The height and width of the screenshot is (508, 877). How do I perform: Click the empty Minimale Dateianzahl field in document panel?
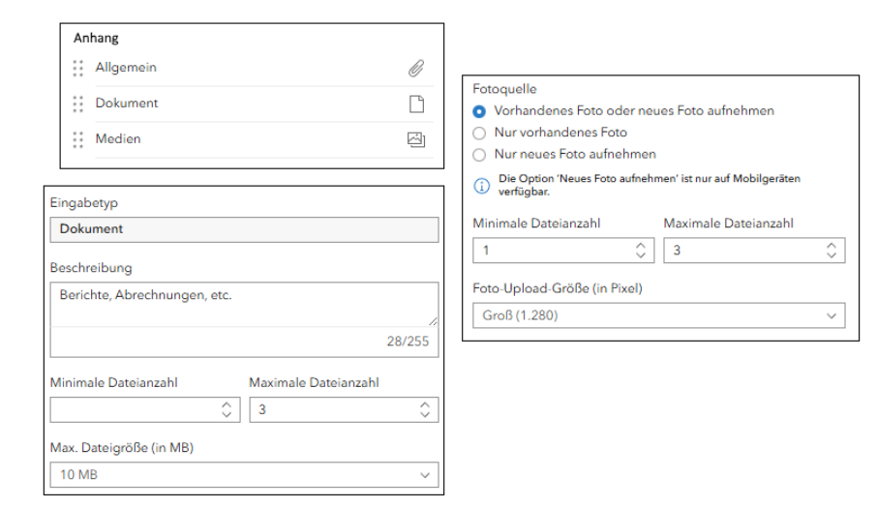pos(145,409)
